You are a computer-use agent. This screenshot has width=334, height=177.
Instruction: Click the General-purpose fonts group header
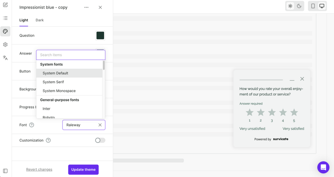[x=59, y=100]
